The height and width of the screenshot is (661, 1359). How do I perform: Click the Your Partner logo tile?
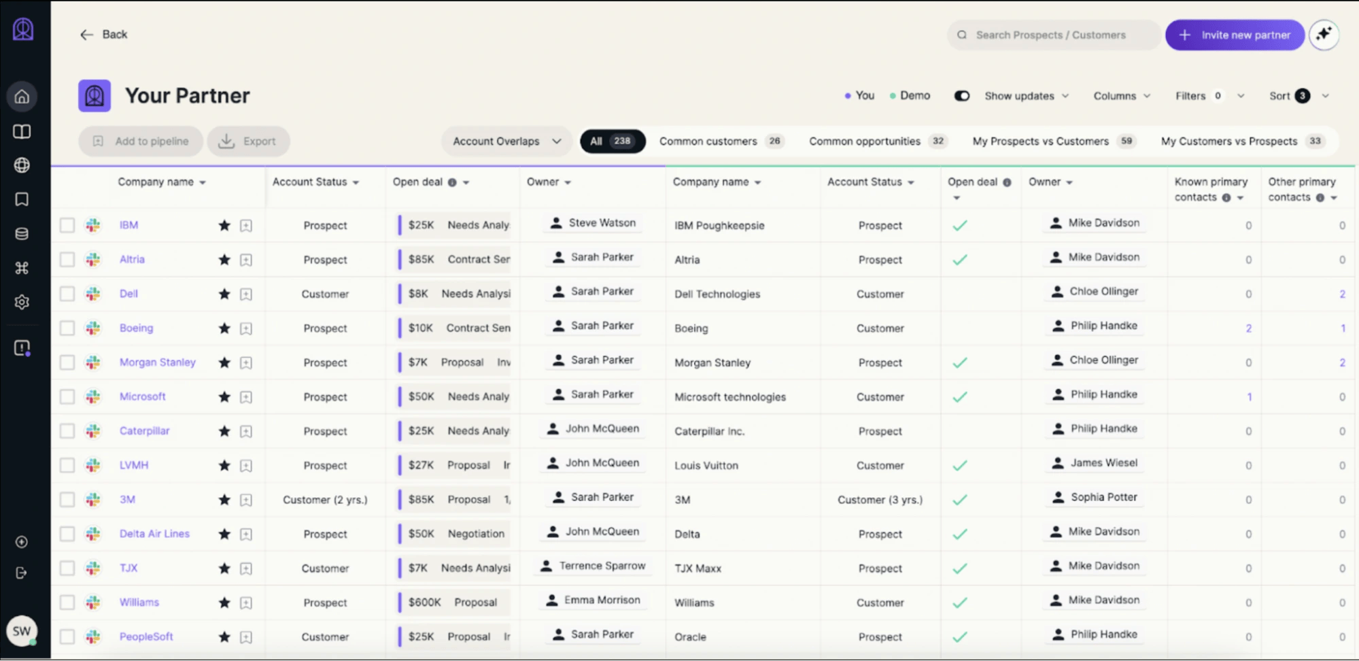(x=94, y=96)
